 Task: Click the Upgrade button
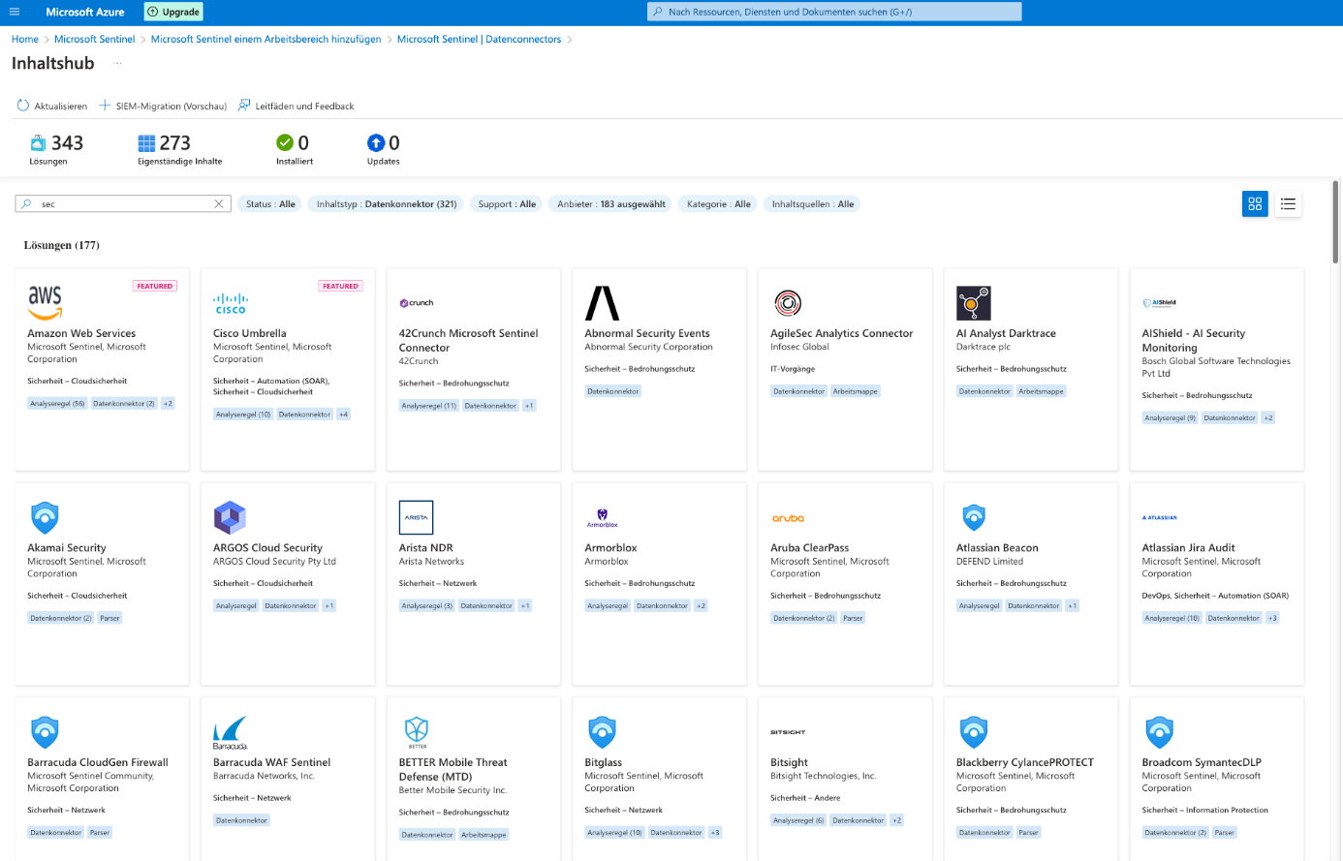point(173,12)
